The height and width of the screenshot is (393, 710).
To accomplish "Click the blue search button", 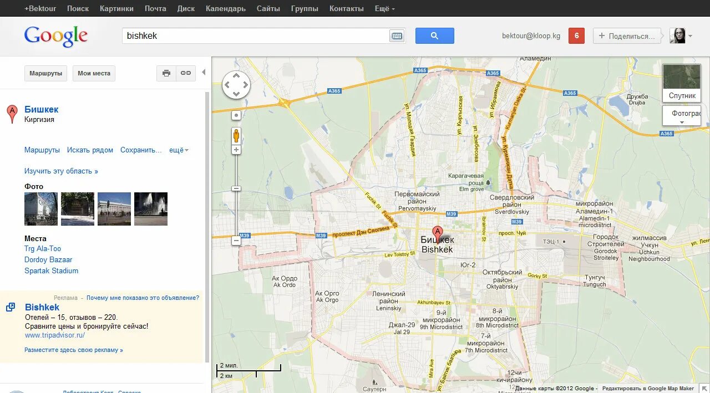I will [x=435, y=36].
